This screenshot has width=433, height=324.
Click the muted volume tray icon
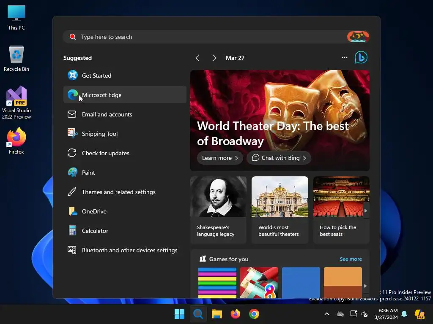point(364,314)
